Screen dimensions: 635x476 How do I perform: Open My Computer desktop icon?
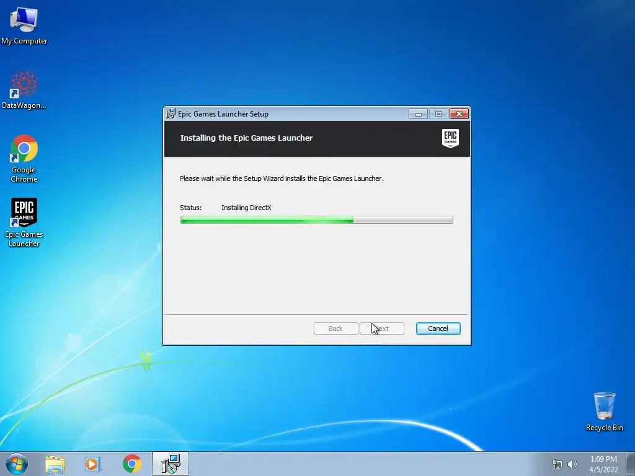coord(24,25)
